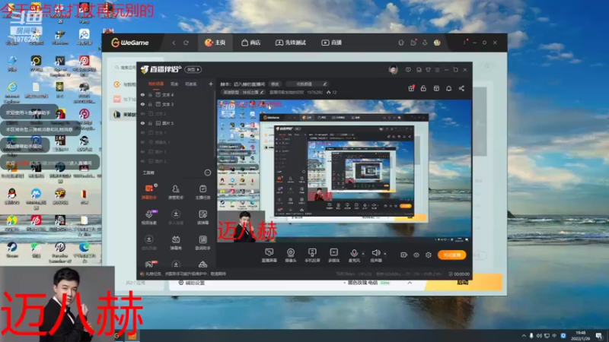Open Windows notification center icon
This screenshot has width=609, height=342.
(x=599, y=336)
